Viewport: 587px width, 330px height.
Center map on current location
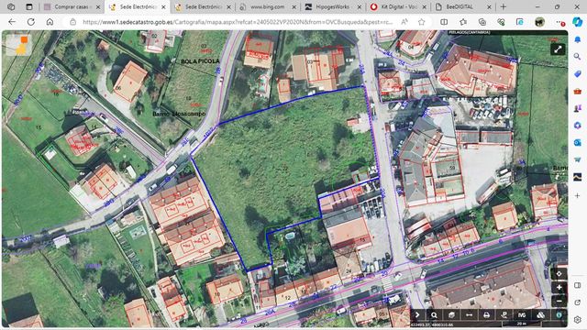[559, 274]
